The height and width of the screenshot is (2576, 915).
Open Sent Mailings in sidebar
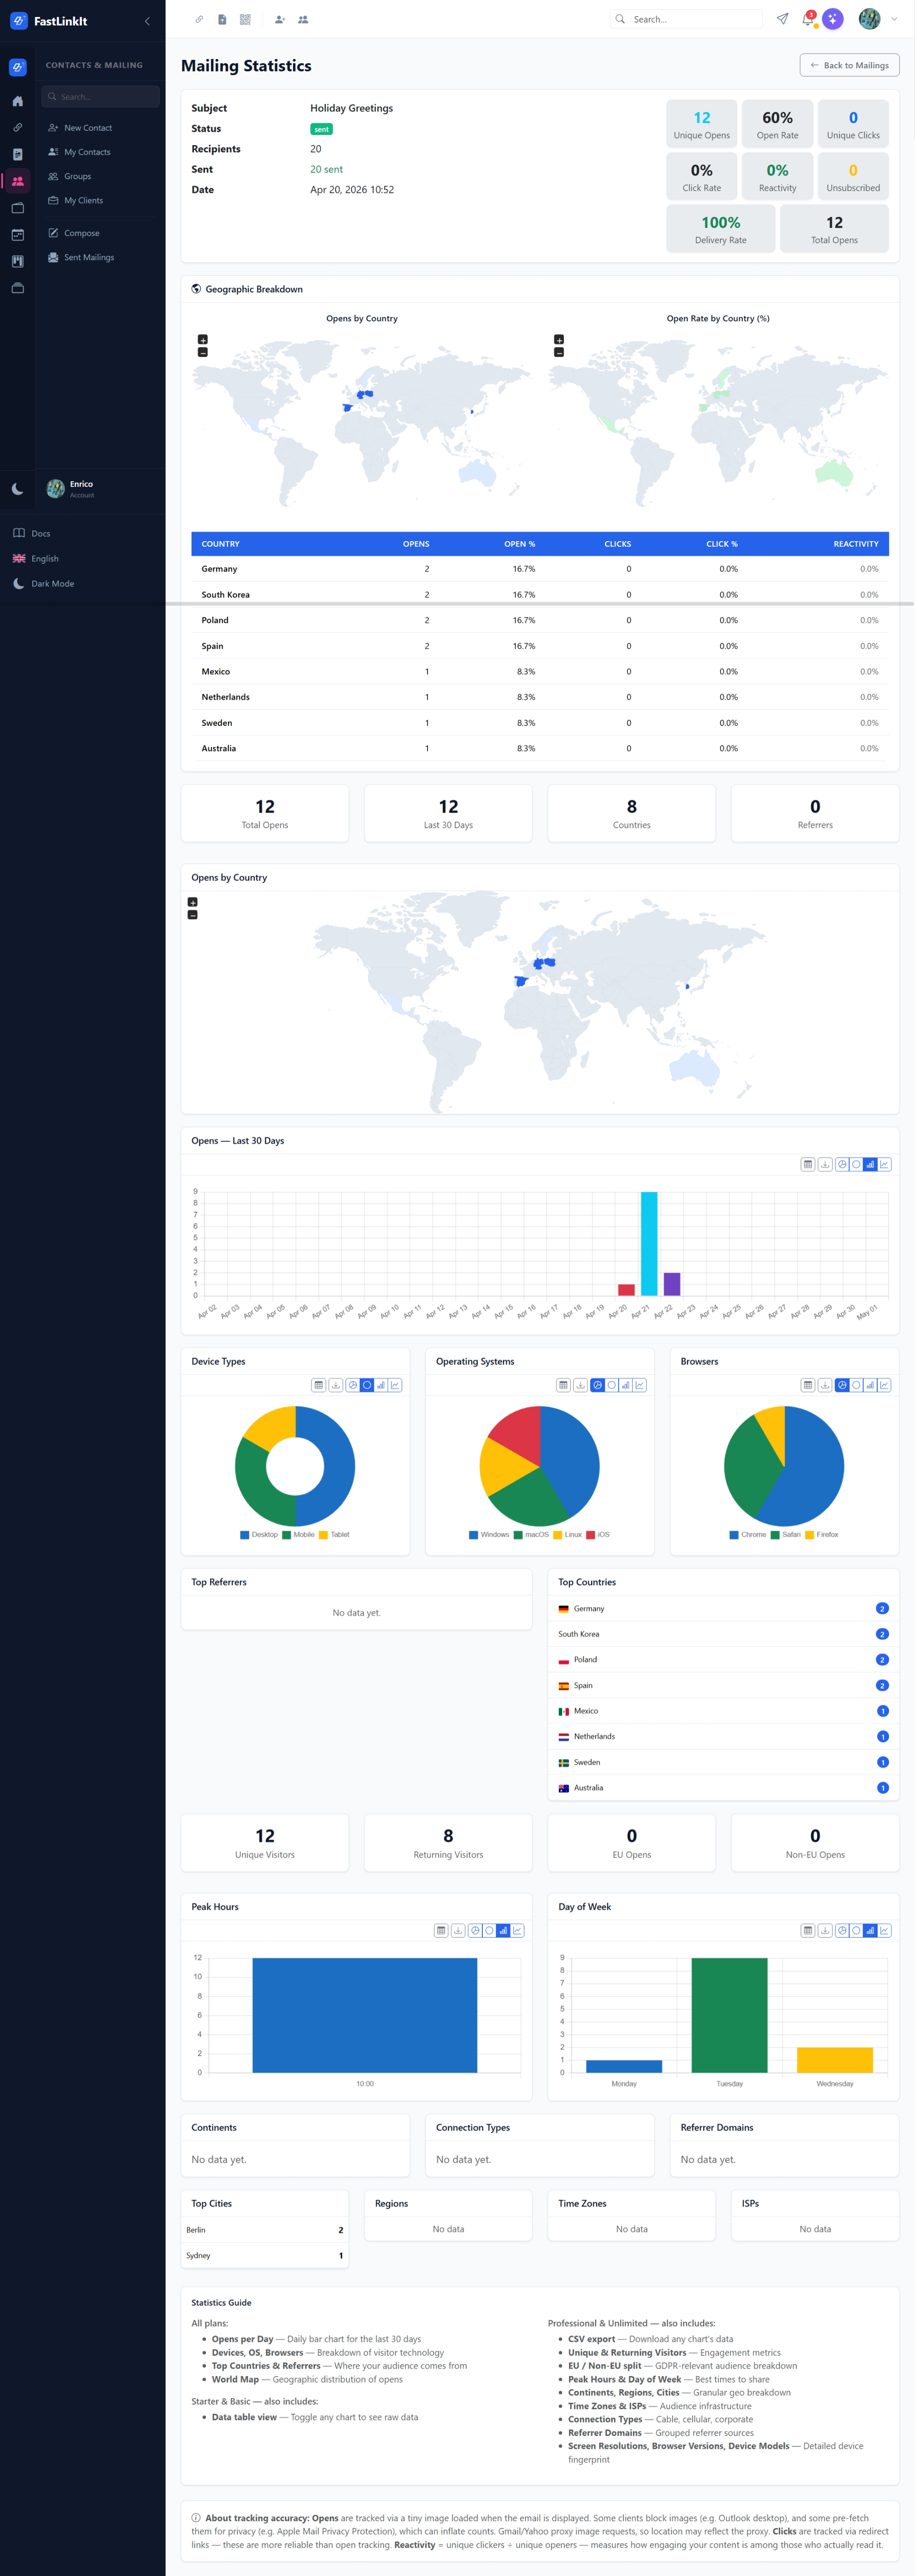pyautogui.click(x=89, y=257)
